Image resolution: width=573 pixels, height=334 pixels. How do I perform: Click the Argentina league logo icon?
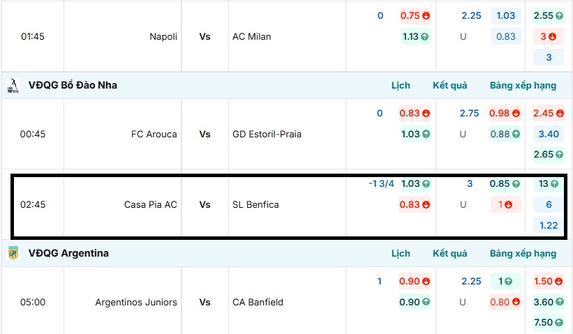coord(13,253)
